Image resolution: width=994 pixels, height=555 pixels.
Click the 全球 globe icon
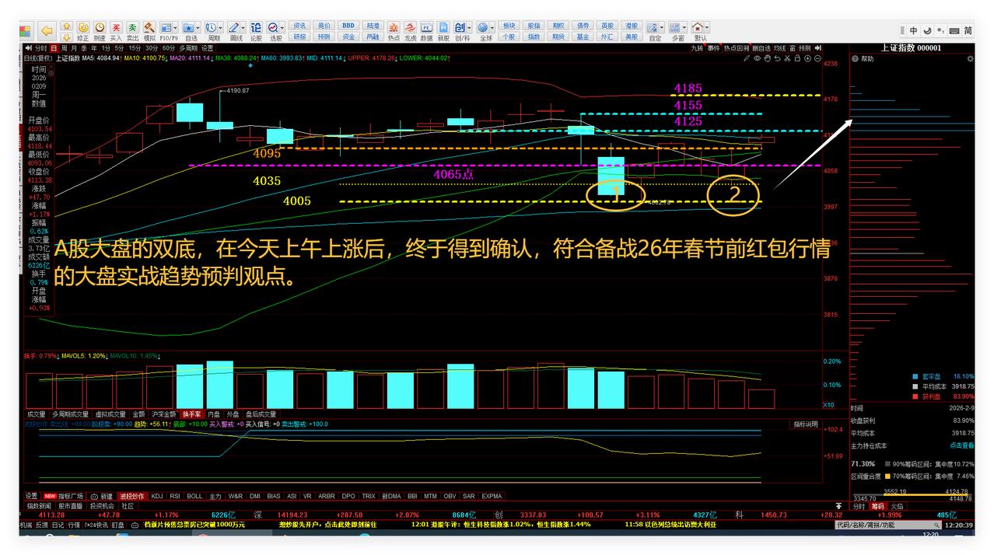[x=482, y=27]
